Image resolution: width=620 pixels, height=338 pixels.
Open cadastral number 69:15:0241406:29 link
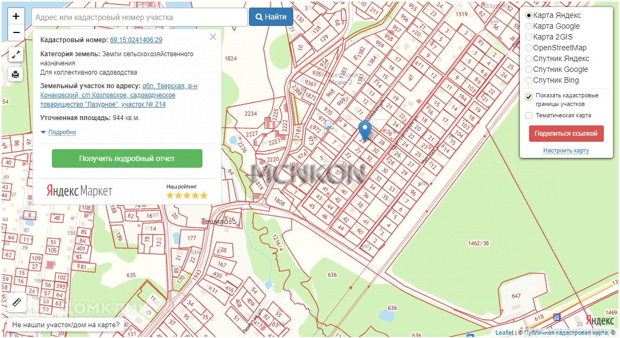click(x=136, y=40)
